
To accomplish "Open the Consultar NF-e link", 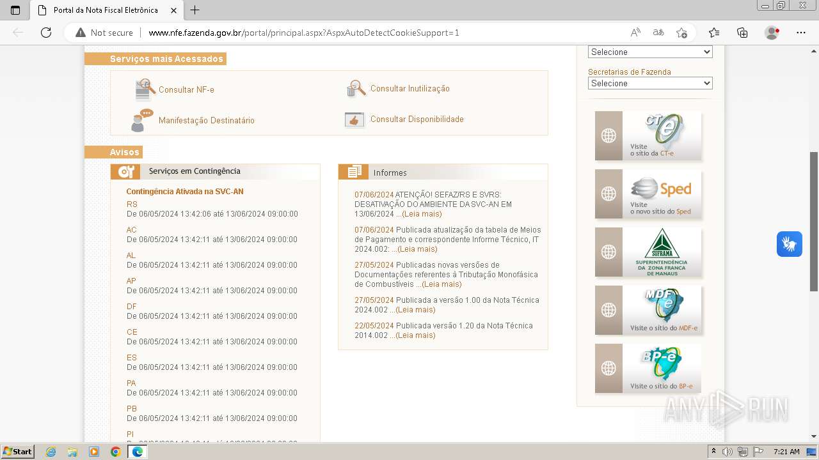I will [186, 90].
